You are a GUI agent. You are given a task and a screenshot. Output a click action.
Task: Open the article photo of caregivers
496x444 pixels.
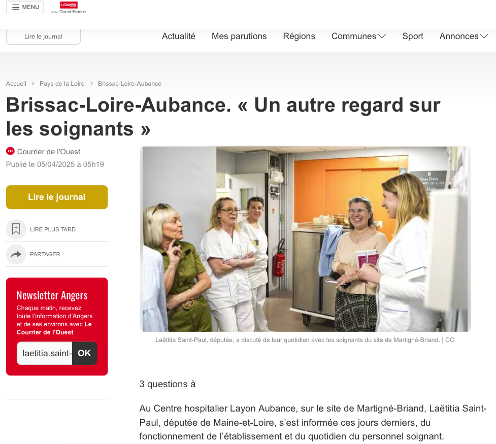point(305,239)
